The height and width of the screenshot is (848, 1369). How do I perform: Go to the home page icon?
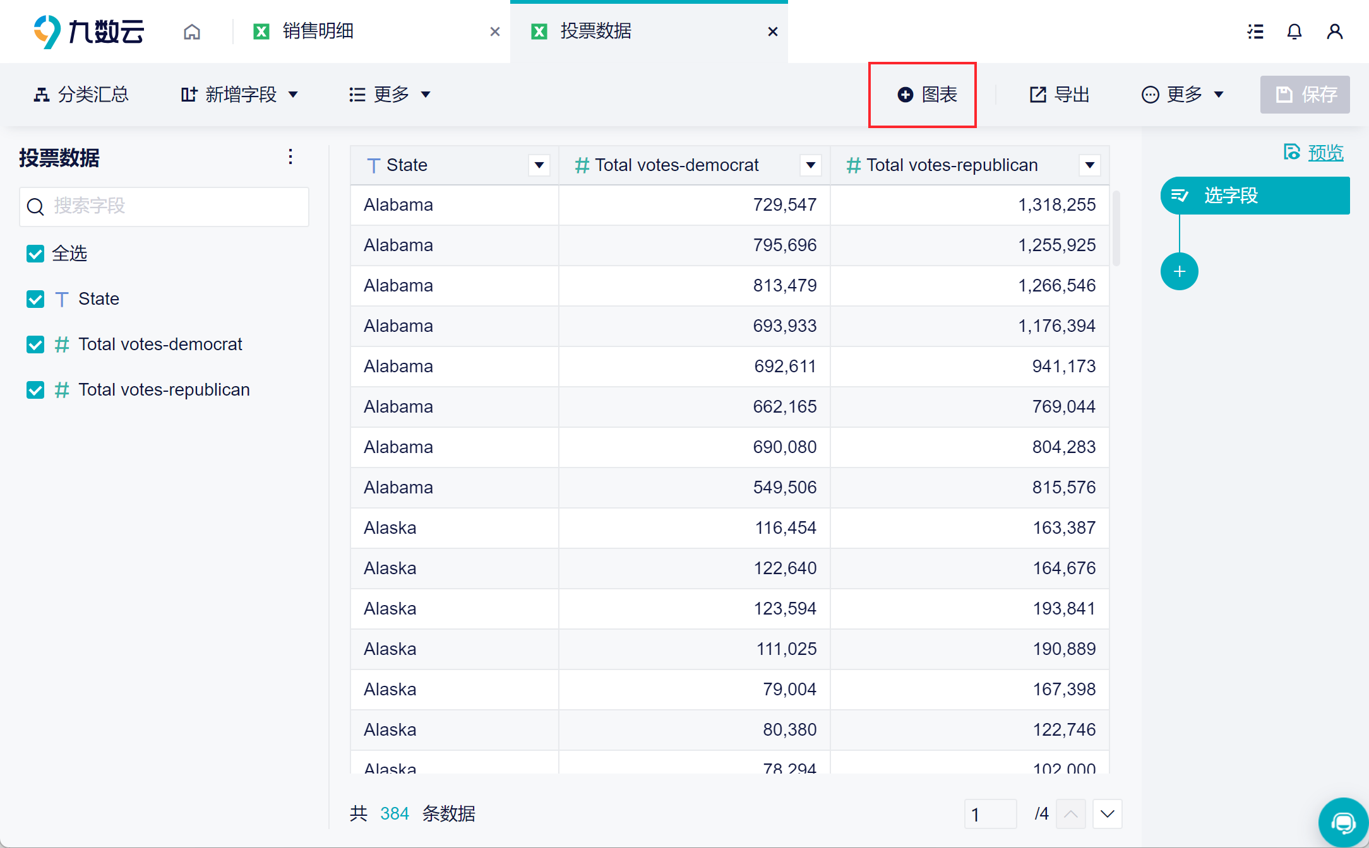(x=192, y=32)
